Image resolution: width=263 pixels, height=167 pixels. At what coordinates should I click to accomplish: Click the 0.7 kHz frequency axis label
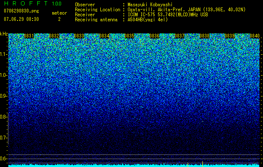pyautogui.click(x=3, y=138)
